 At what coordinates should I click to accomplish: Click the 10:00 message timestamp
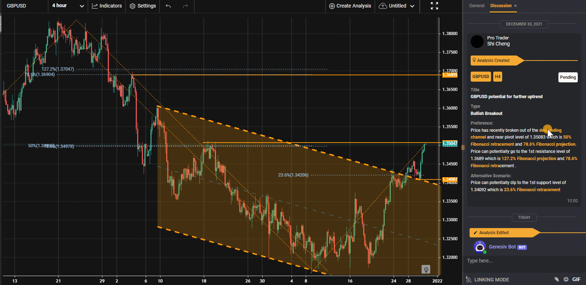click(x=572, y=201)
